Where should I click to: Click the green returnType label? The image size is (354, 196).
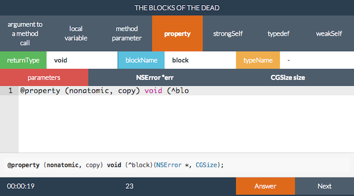23,60
